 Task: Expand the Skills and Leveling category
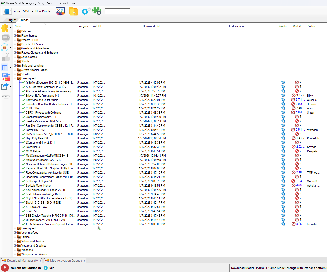(15, 66)
